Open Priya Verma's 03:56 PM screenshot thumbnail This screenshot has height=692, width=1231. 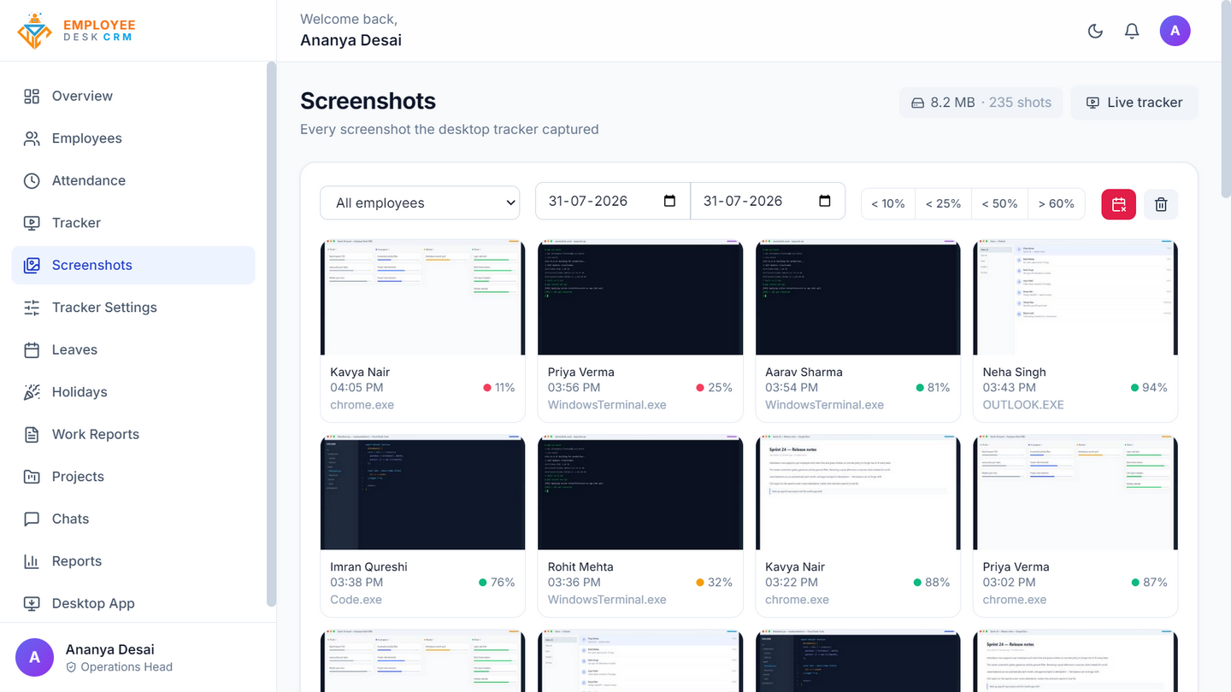point(640,297)
